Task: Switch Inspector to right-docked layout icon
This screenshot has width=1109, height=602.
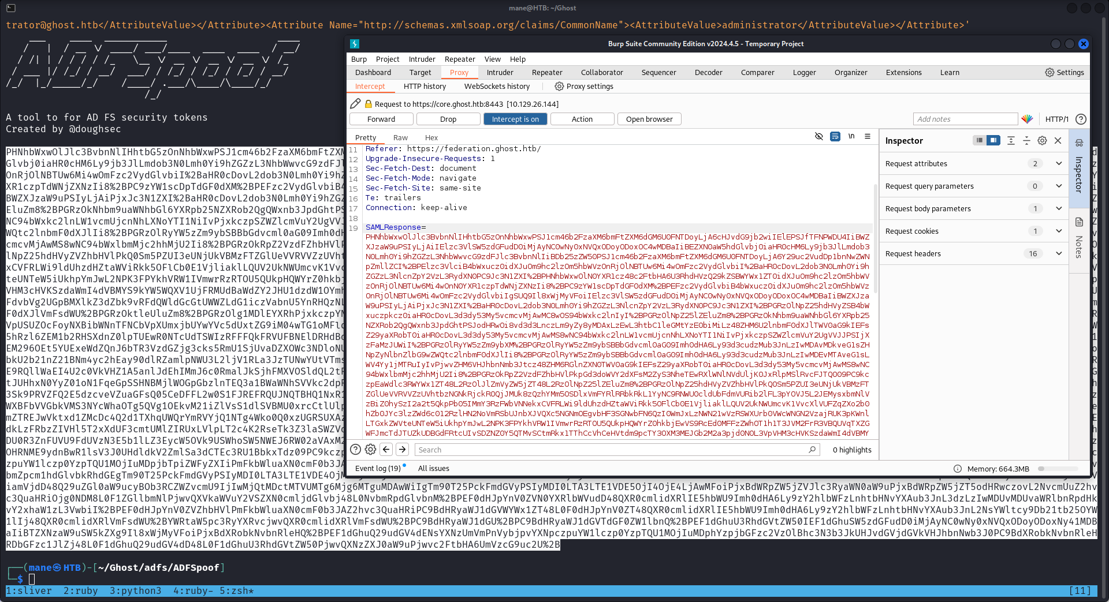Action: pos(993,140)
